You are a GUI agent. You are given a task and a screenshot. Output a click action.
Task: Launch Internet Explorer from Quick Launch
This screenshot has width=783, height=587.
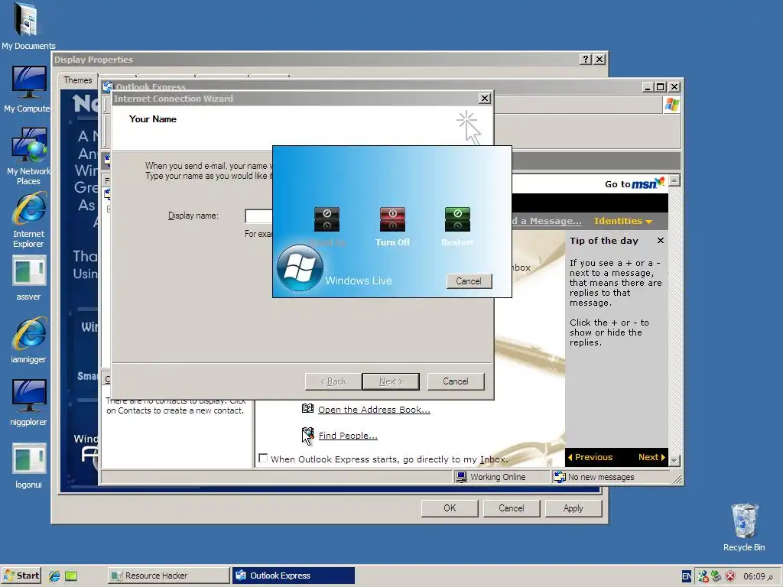click(x=54, y=576)
